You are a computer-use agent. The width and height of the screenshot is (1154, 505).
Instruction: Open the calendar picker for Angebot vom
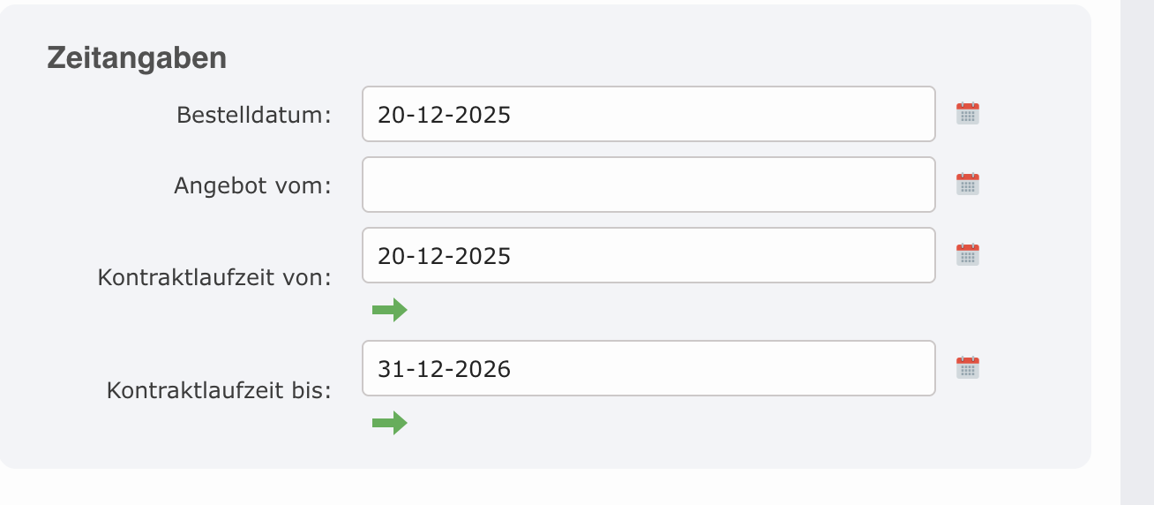click(968, 185)
